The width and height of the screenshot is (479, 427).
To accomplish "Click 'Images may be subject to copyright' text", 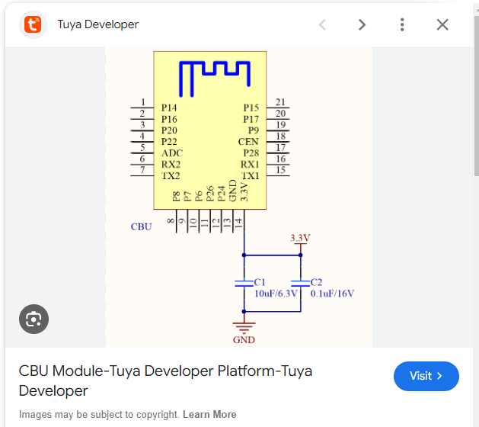I will pyautogui.click(x=98, y=414).
